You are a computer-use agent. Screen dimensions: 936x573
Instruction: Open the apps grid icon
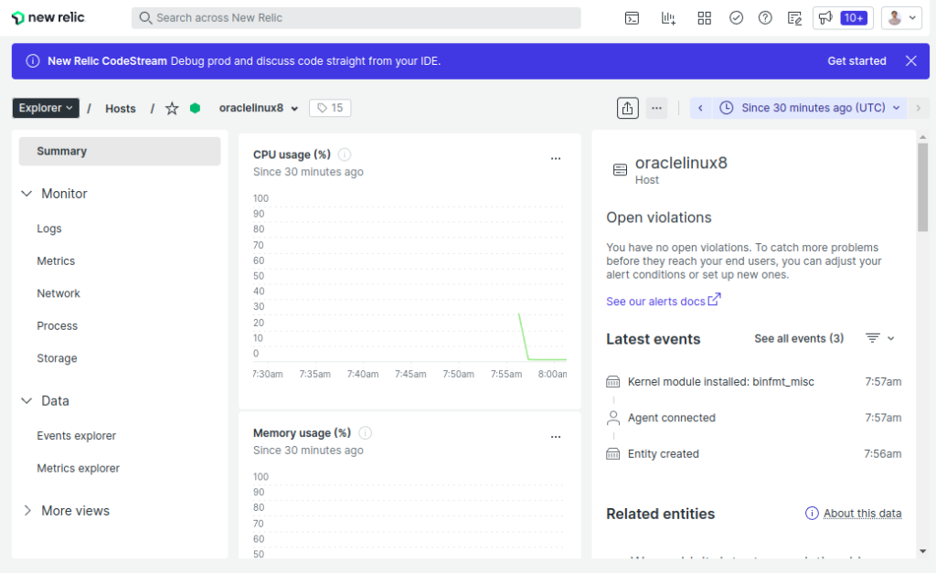click(705, 18)
